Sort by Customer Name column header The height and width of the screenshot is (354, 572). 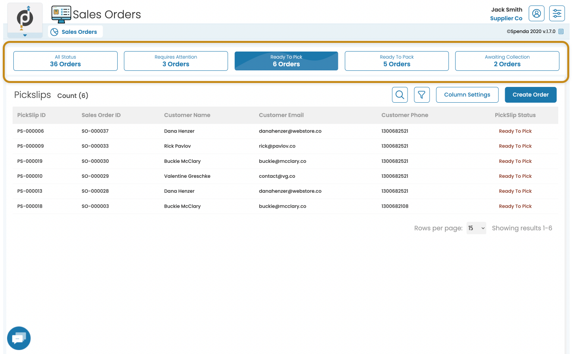click(187, 115)
